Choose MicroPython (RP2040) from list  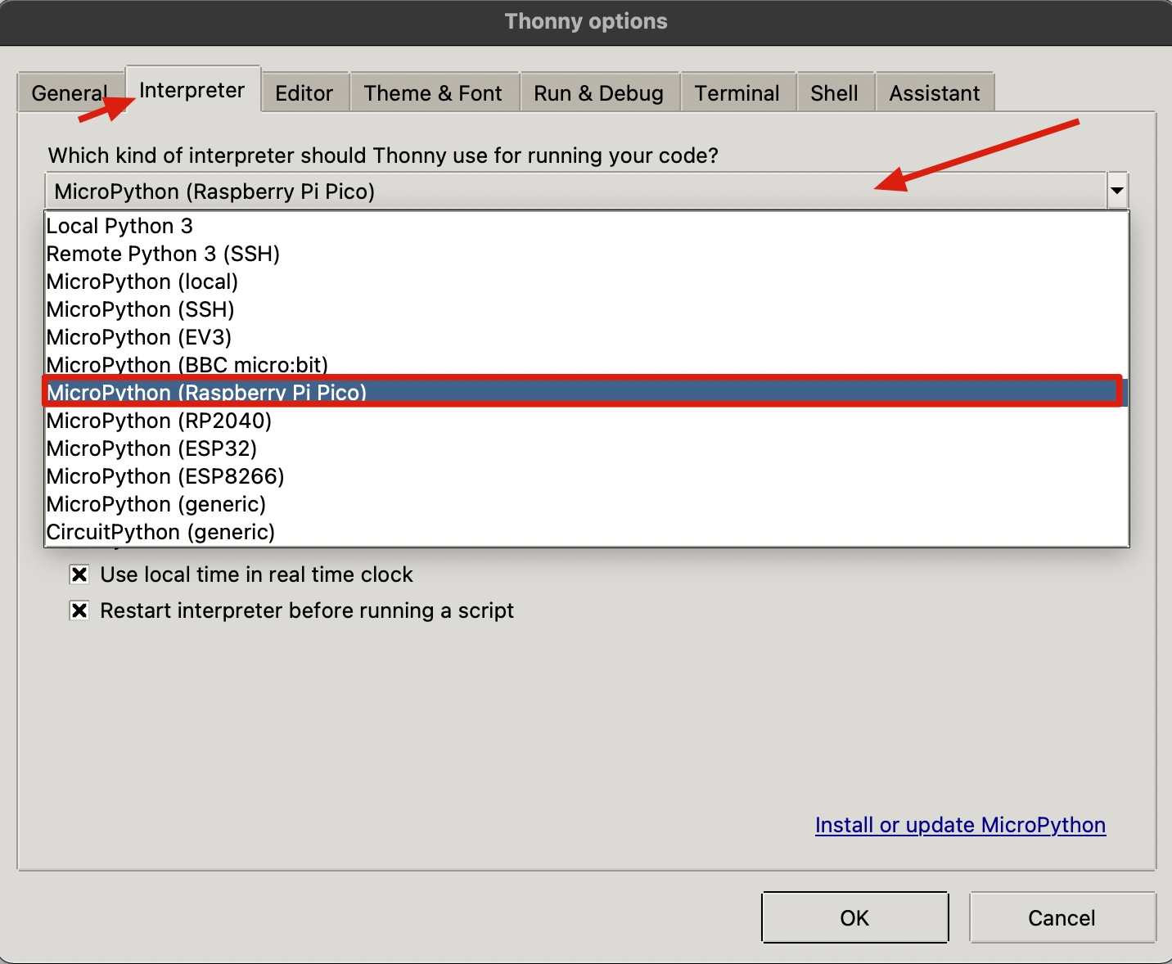(x=159, y=421)
